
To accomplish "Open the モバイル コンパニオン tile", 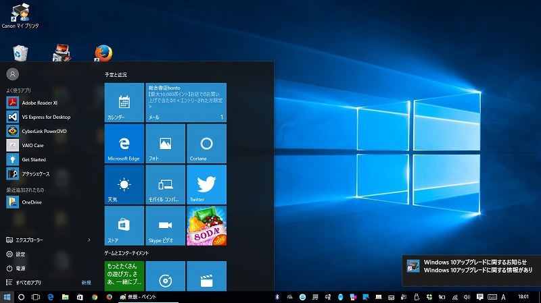I will point(165,184).
